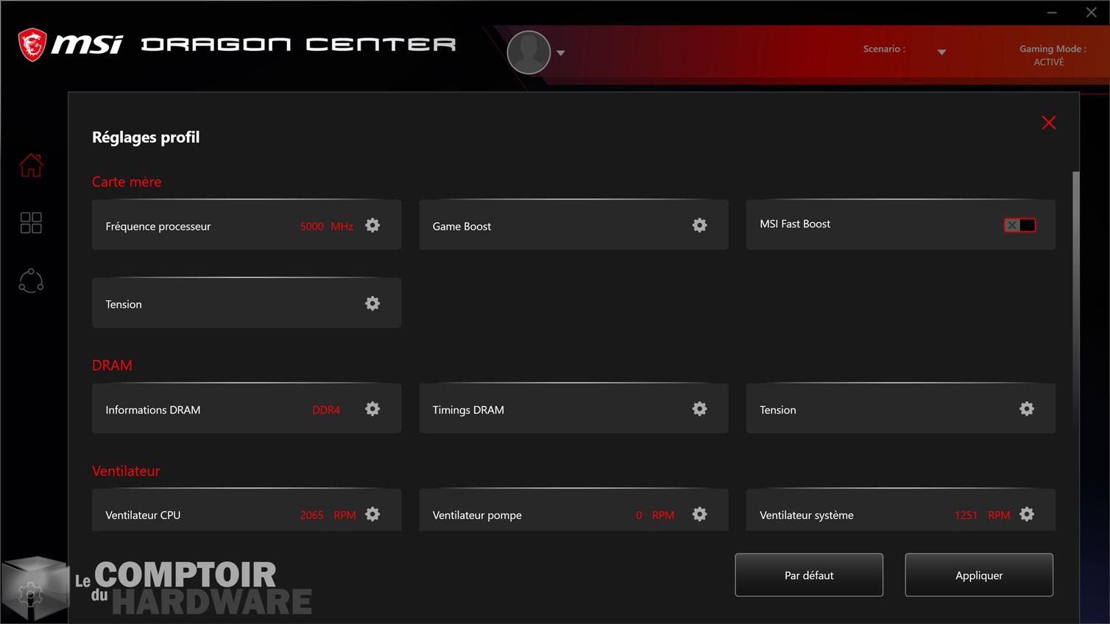Viewport: 1110px width, 624px height.
Task: Expand the user profile dropdown arrow
Action: click(561, 53)
